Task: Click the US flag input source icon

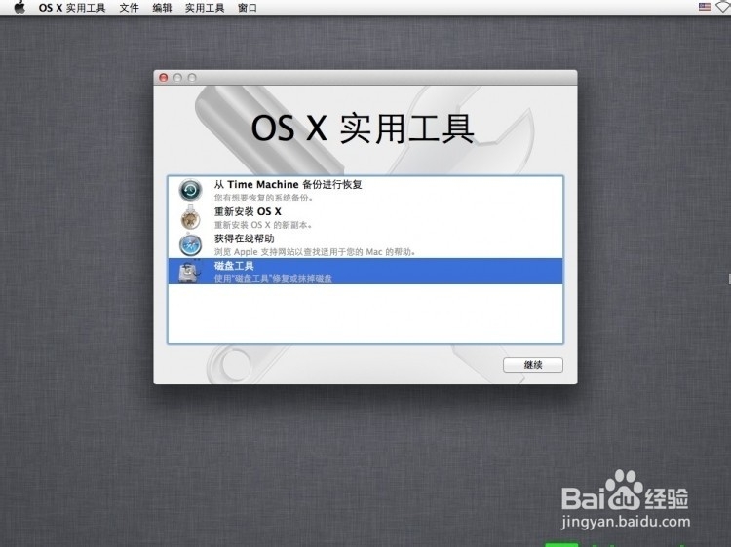Action: pos(705,7)
